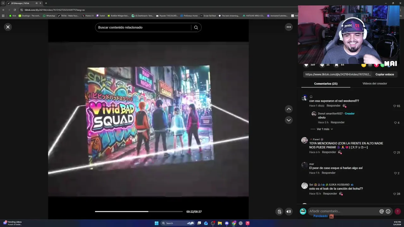Screen dimensions: 404x227
Task: Reply to the 'TOYA MENCIONADO' comment
Action: (329, 152)
